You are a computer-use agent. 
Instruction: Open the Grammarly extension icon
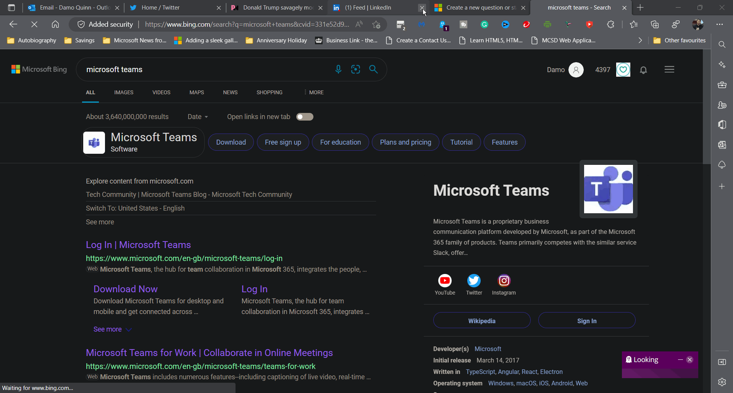[484, 24]
